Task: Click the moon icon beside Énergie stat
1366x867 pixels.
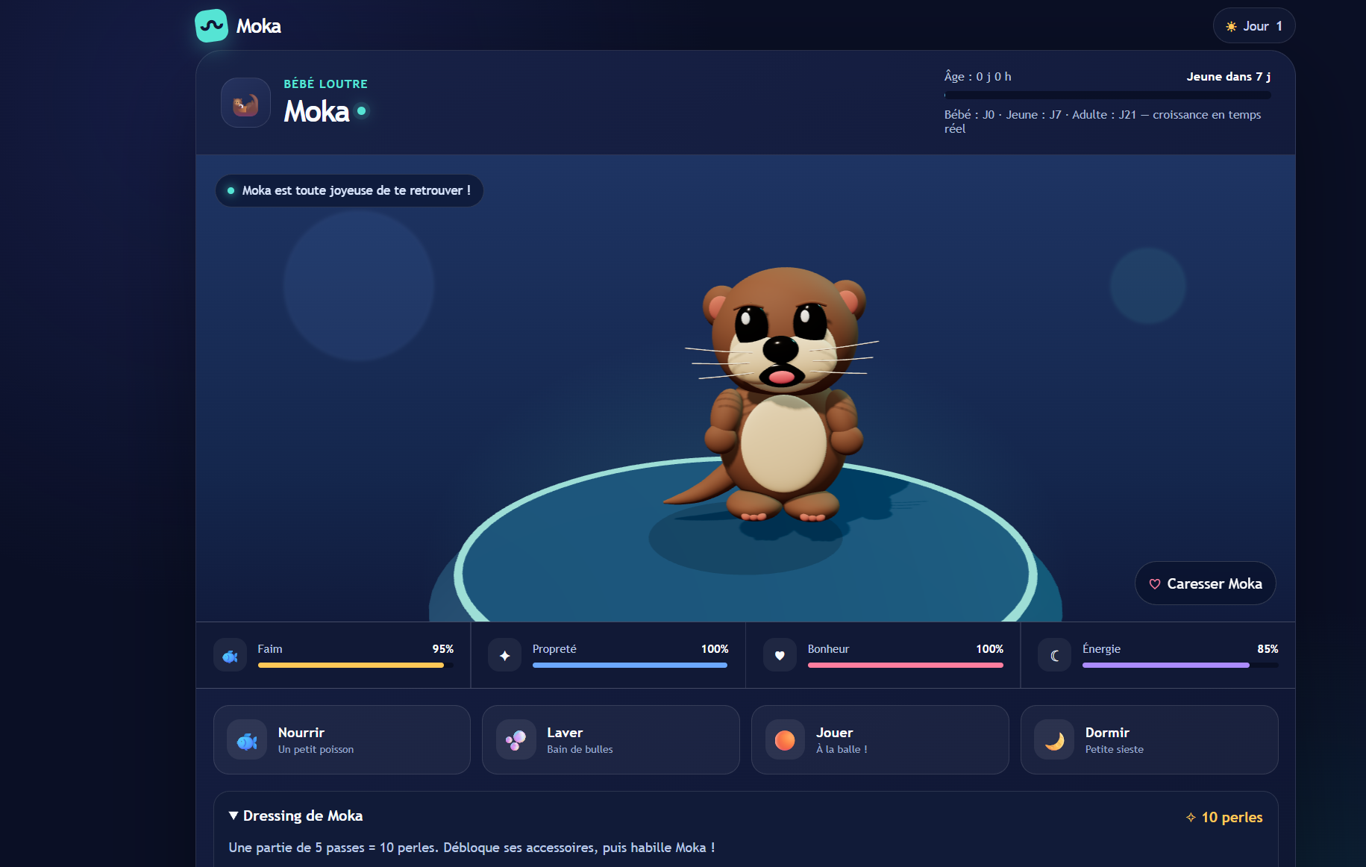Action: click(1055, 656)
